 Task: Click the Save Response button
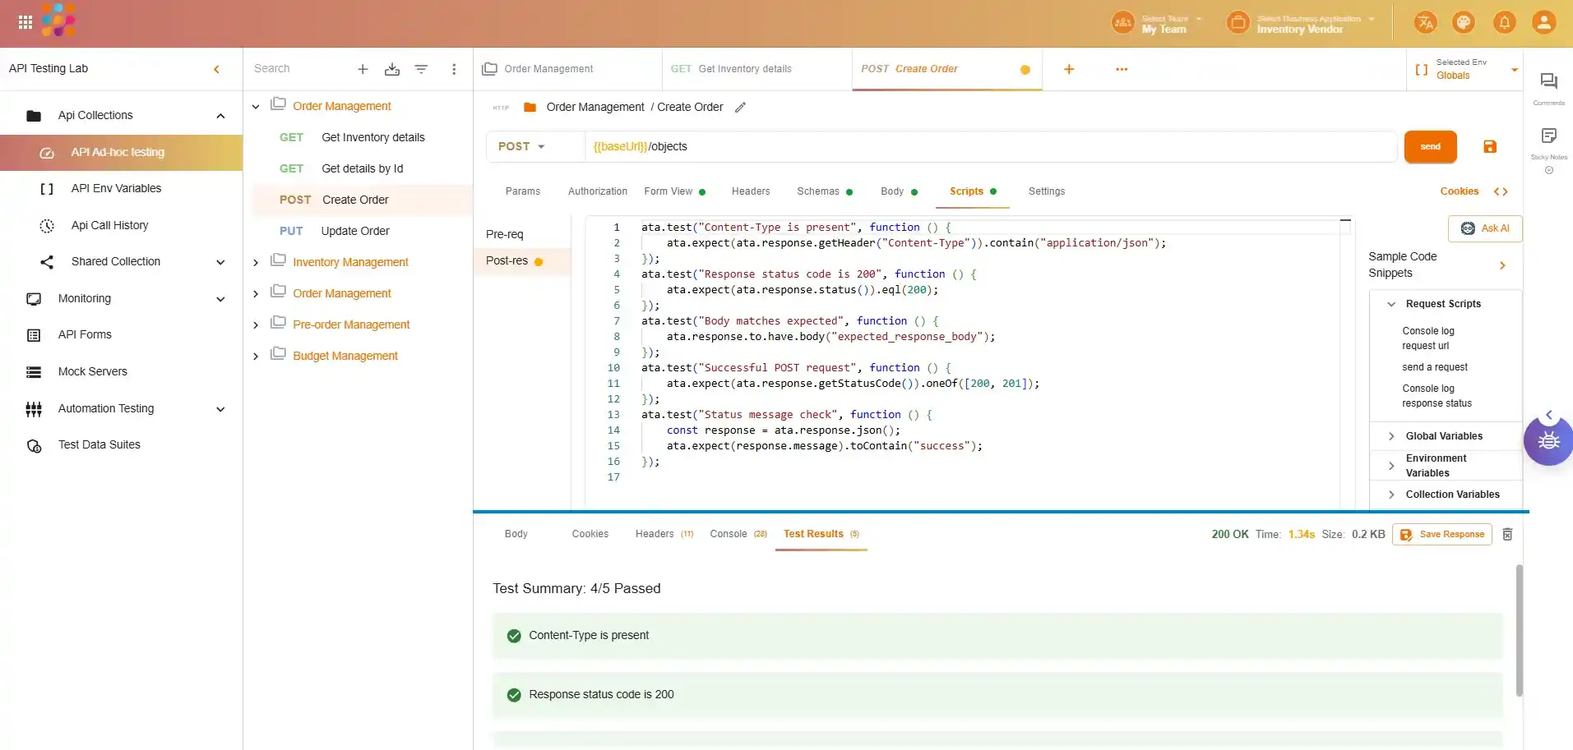(x=1441, y=535)
